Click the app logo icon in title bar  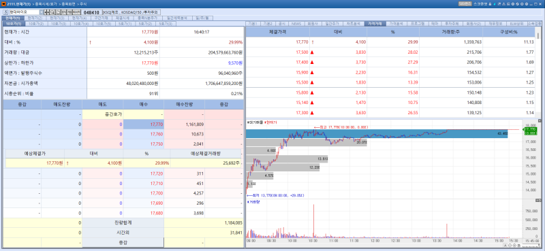tap(3, 4)
